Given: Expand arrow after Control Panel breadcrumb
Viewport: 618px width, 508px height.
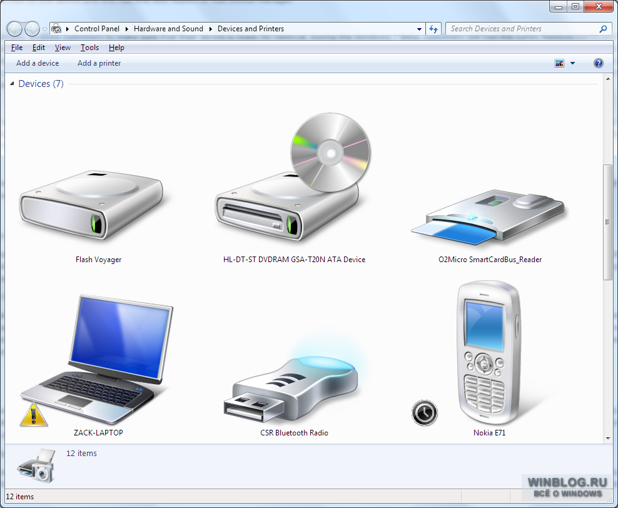Looking at the screenshot, I should [126, 29].
